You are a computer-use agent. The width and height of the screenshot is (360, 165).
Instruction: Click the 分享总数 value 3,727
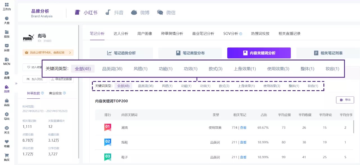(53, 154)
